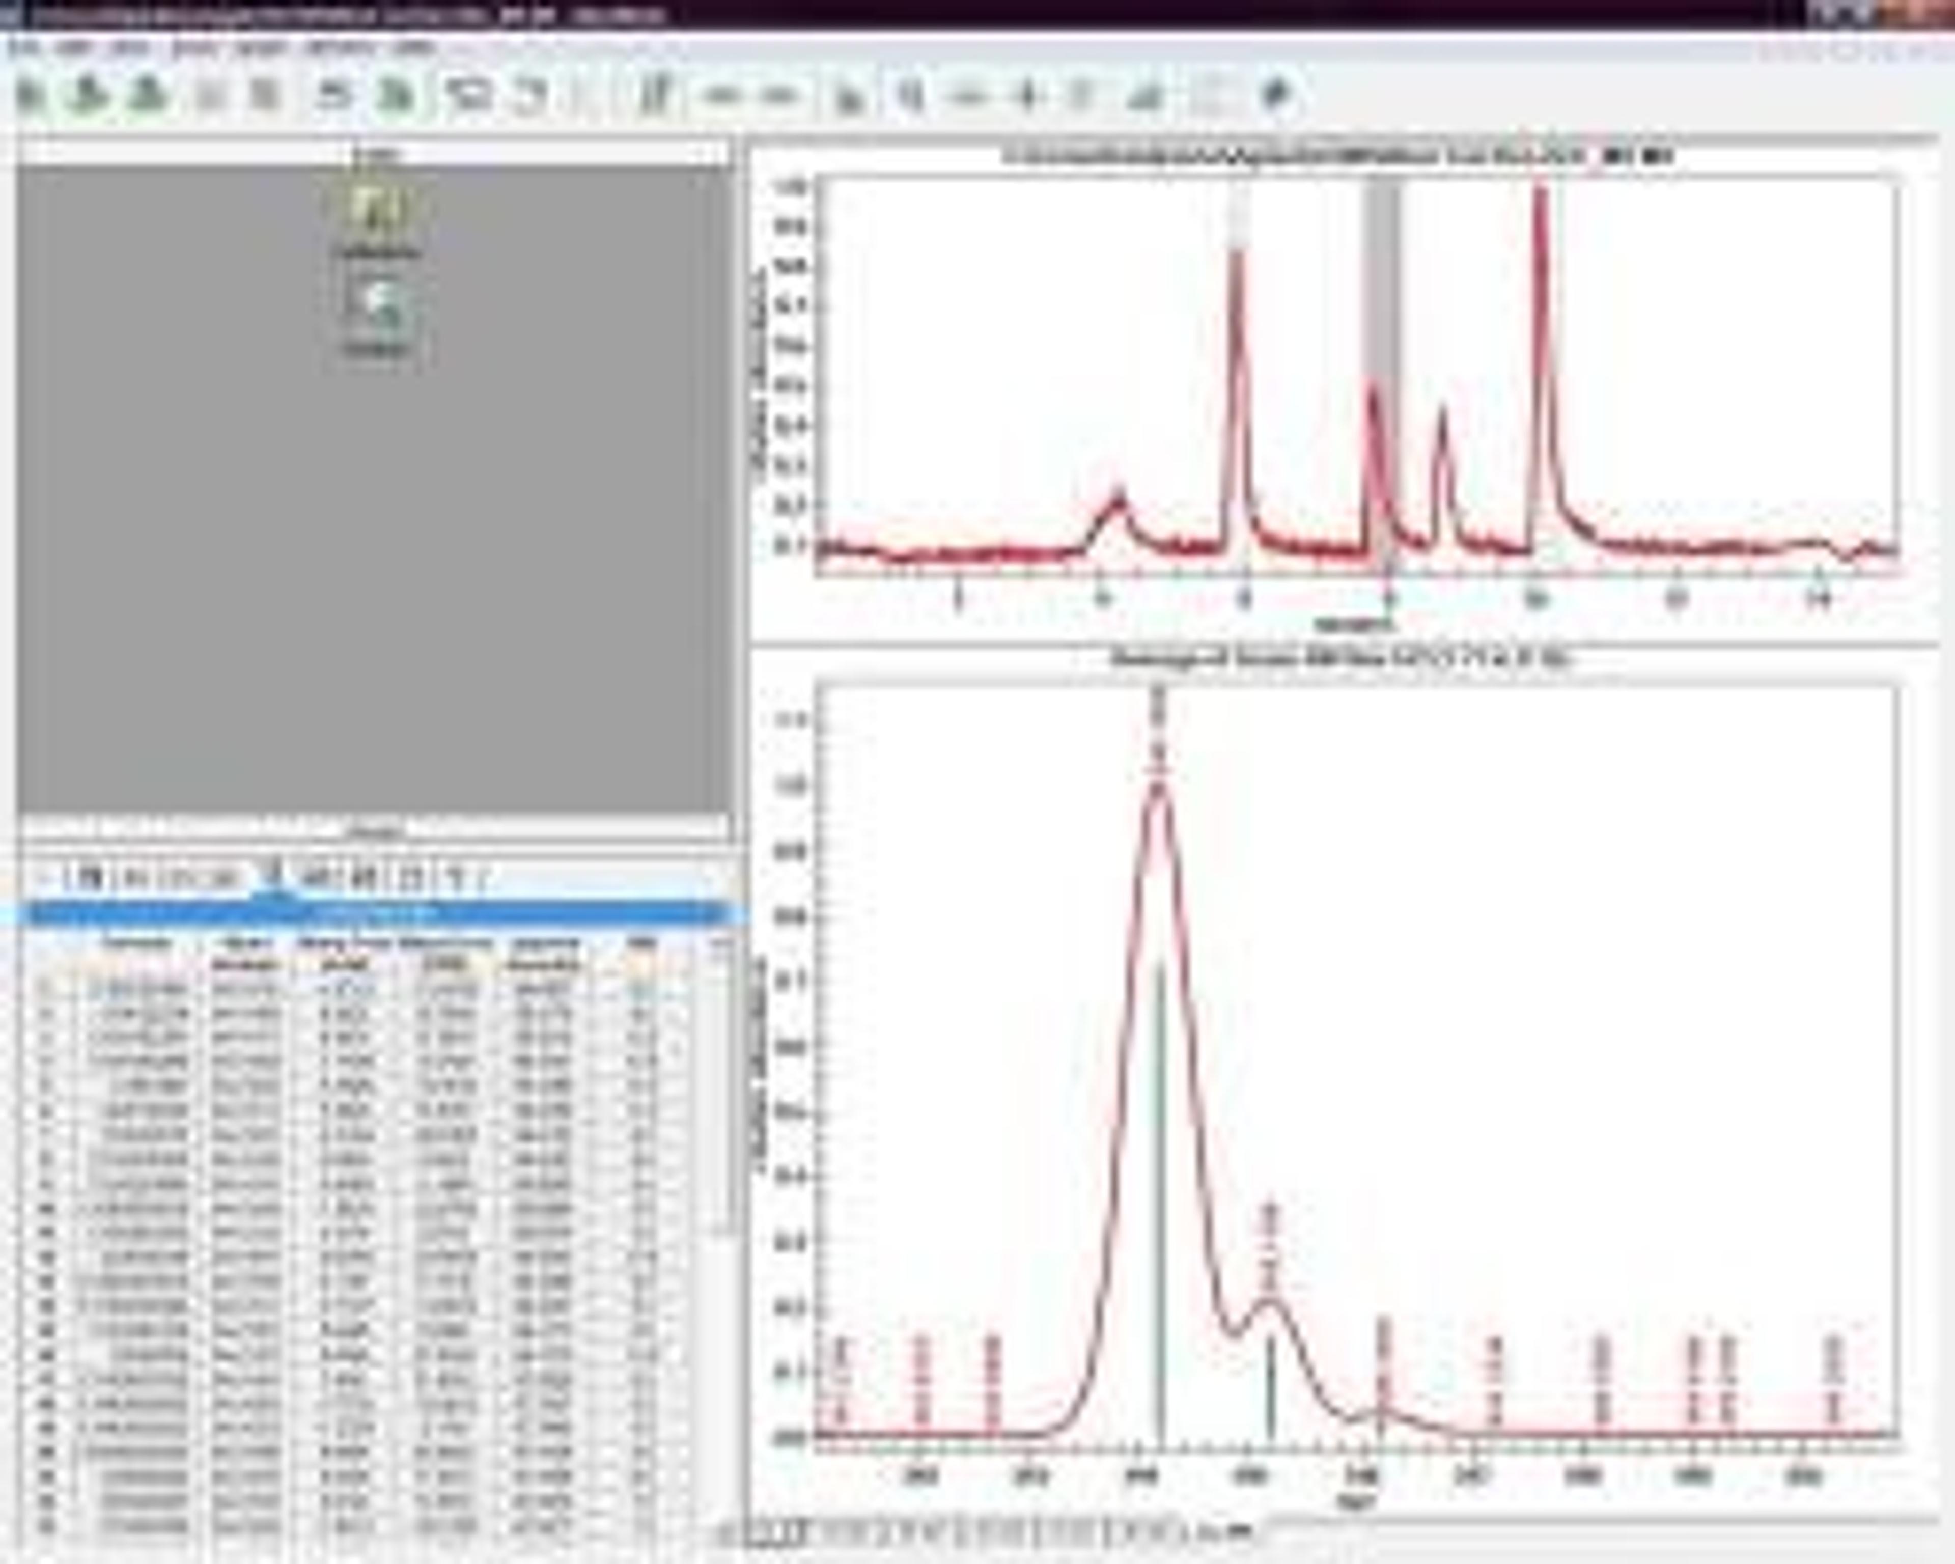Click the blue highlighted title bar above the table
This screenshot has width=1955, height=1564.
[x=376, y=914]
